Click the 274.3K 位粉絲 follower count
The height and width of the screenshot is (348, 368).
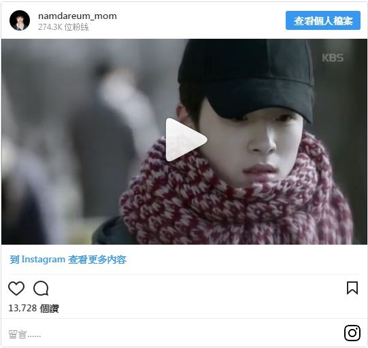coord(63,27)
